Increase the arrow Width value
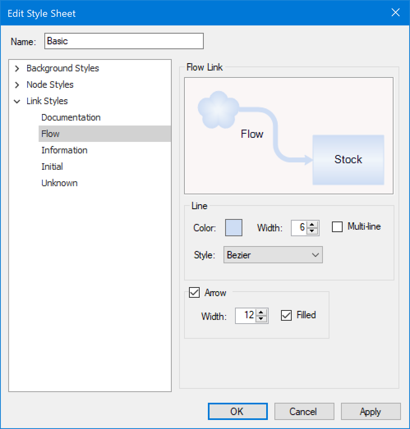The image size is (410, 429). coord(261,313)
